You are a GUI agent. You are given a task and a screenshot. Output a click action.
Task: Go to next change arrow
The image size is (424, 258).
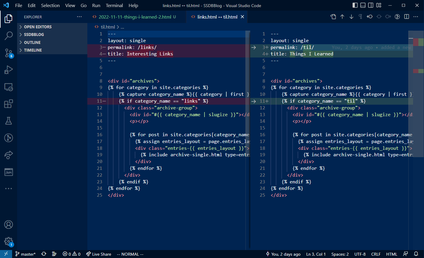coord(351,17)
